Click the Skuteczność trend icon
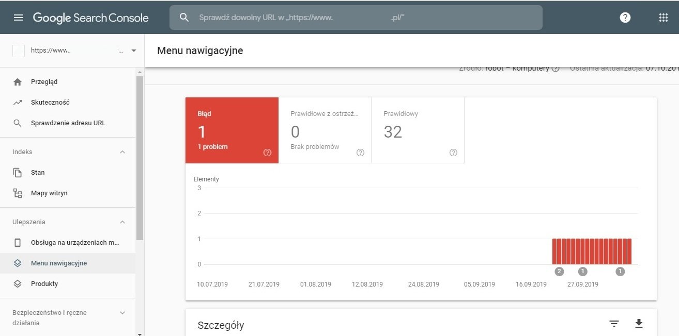The height and width of the screenshot is (336, 679). click(18, 103)
